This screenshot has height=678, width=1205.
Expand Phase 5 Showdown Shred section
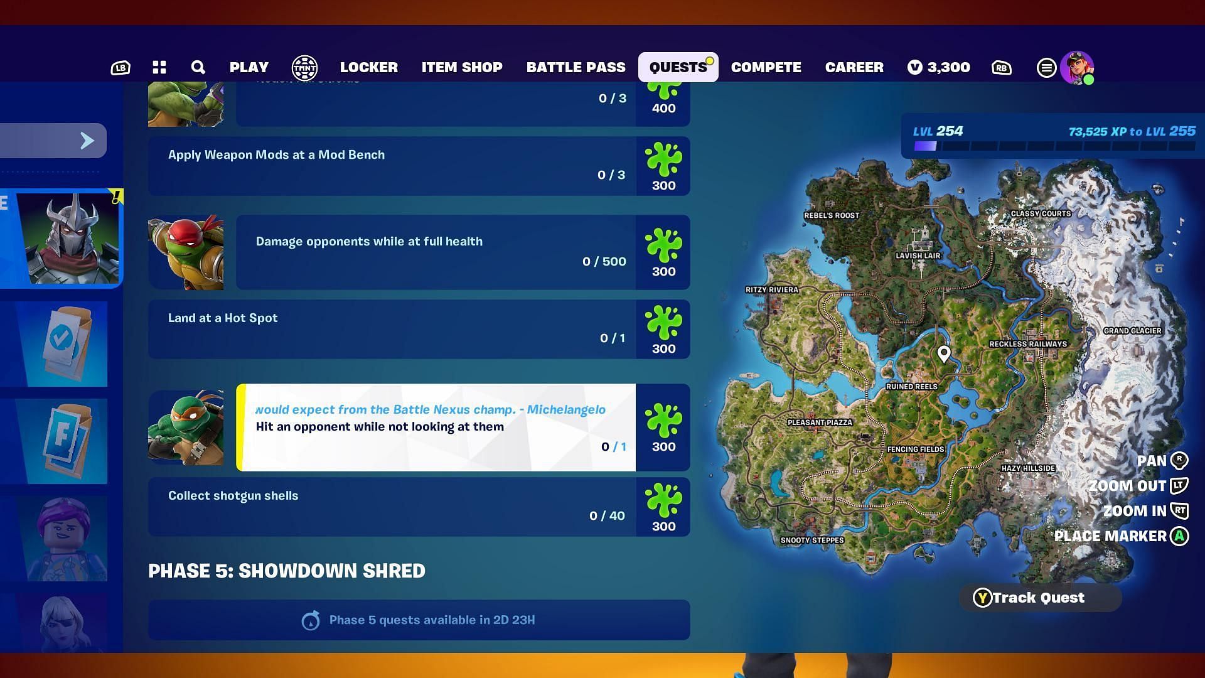[286, 571]
